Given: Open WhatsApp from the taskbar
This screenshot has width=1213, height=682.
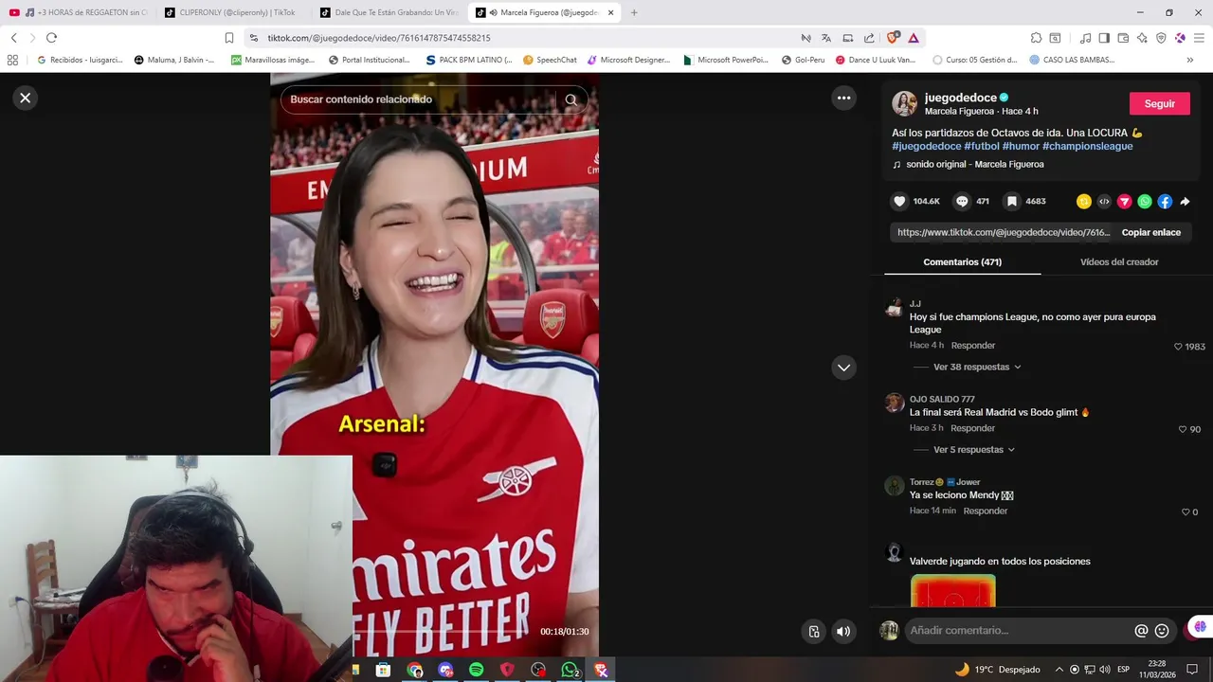Looking at the screenshot, I should click(x=570, y=670).
